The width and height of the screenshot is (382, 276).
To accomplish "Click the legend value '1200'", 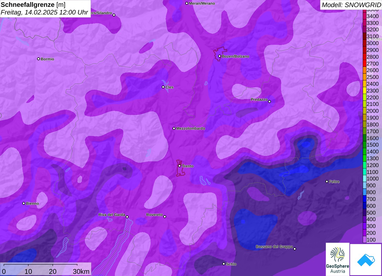I will [372, 165].
